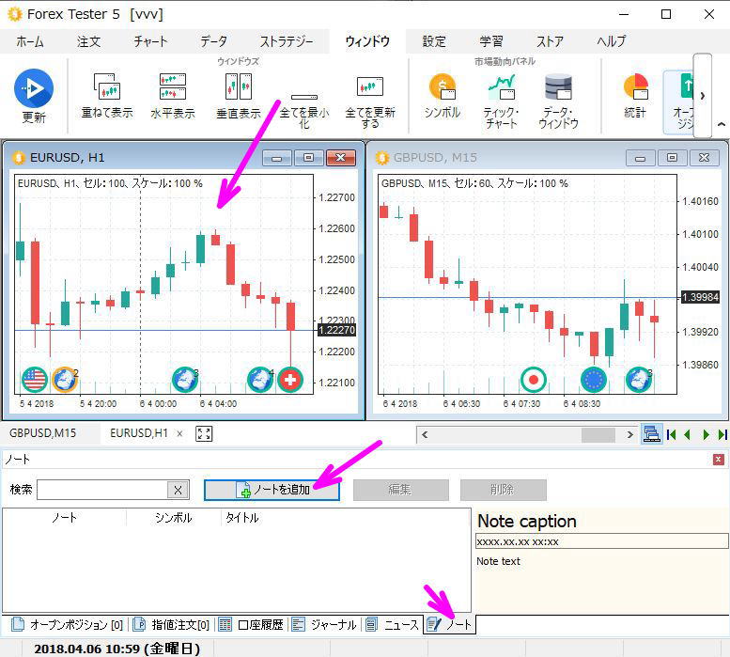Screen dimensions: 730x657
Task: Expand the ribbon with right arrow chevron
Action: pyautogui.click(x=702, y=95)
